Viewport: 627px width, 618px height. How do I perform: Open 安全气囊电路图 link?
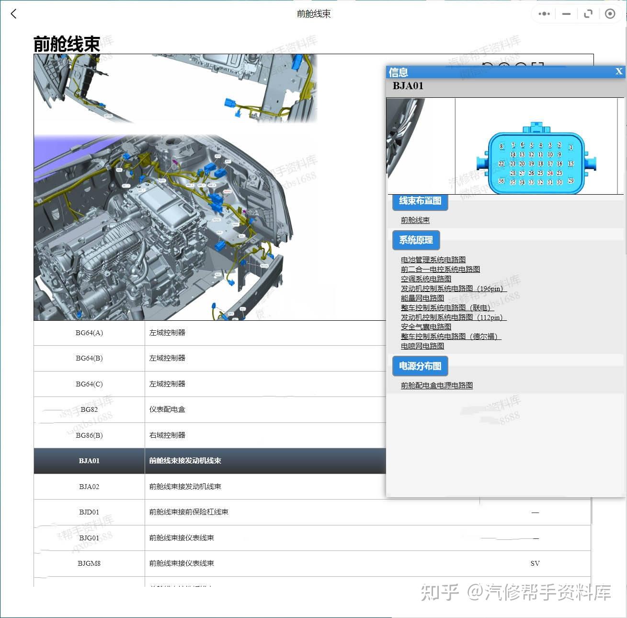coord(426,326)
